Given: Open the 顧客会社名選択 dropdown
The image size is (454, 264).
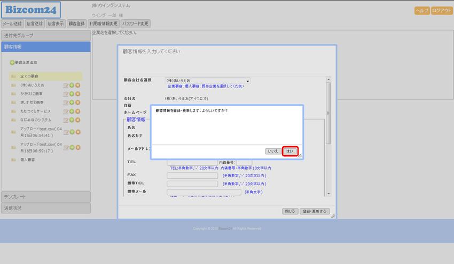Looking at the screenshot, I should (x=207, y=81).
